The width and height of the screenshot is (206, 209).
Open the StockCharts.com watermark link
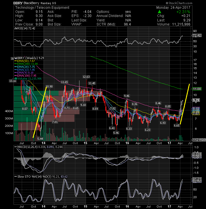[179, 3]
